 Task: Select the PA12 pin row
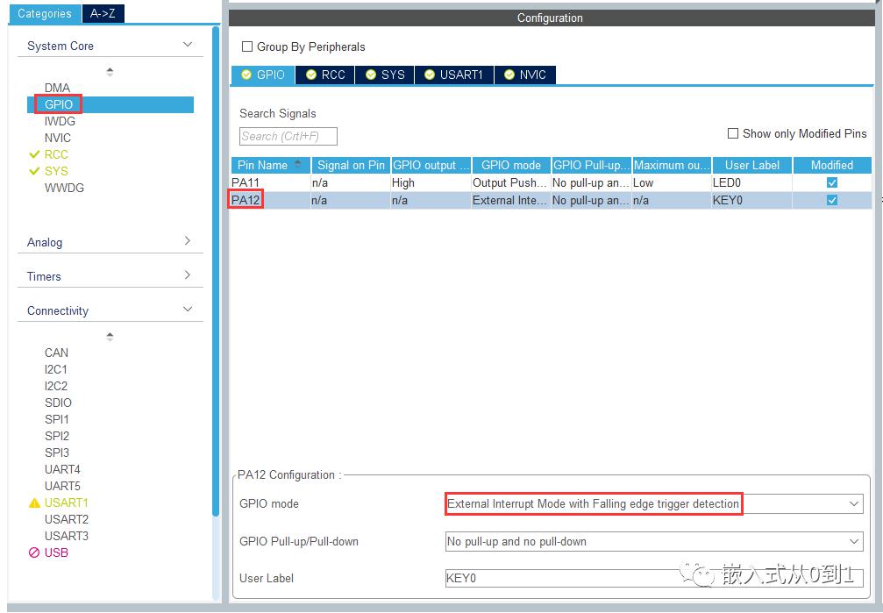551,200
